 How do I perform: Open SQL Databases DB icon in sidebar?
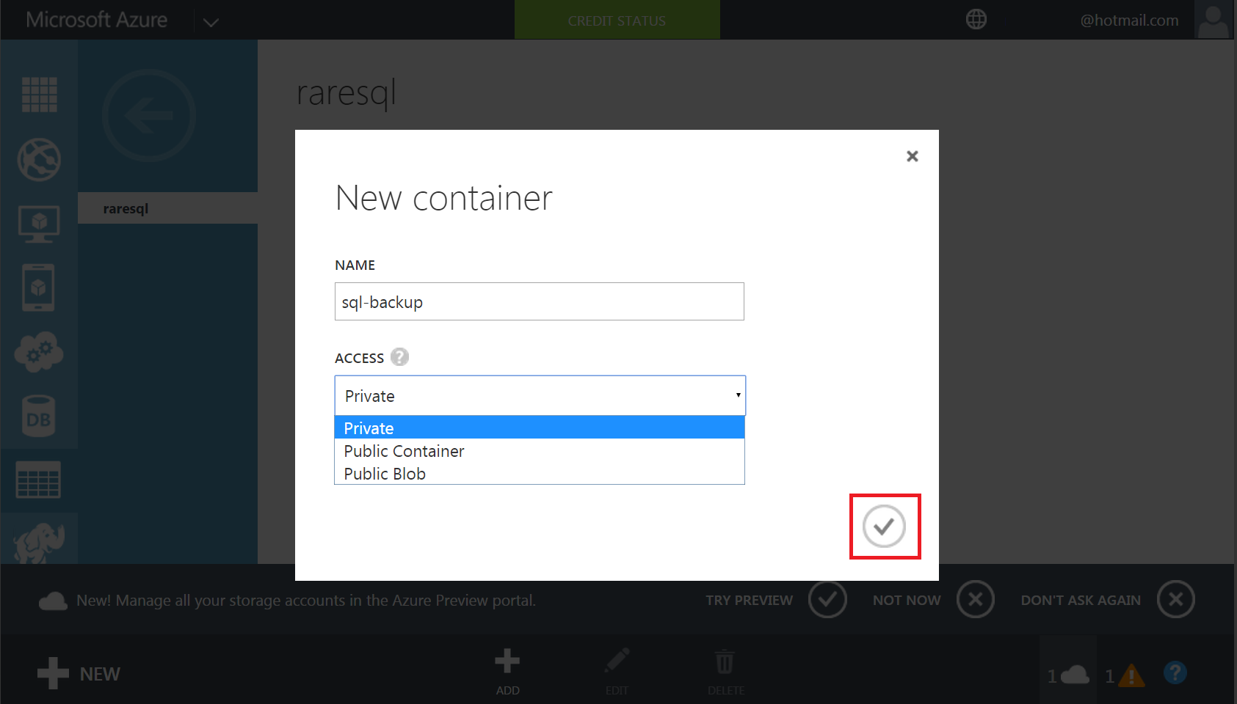click(x=39, y=417)
